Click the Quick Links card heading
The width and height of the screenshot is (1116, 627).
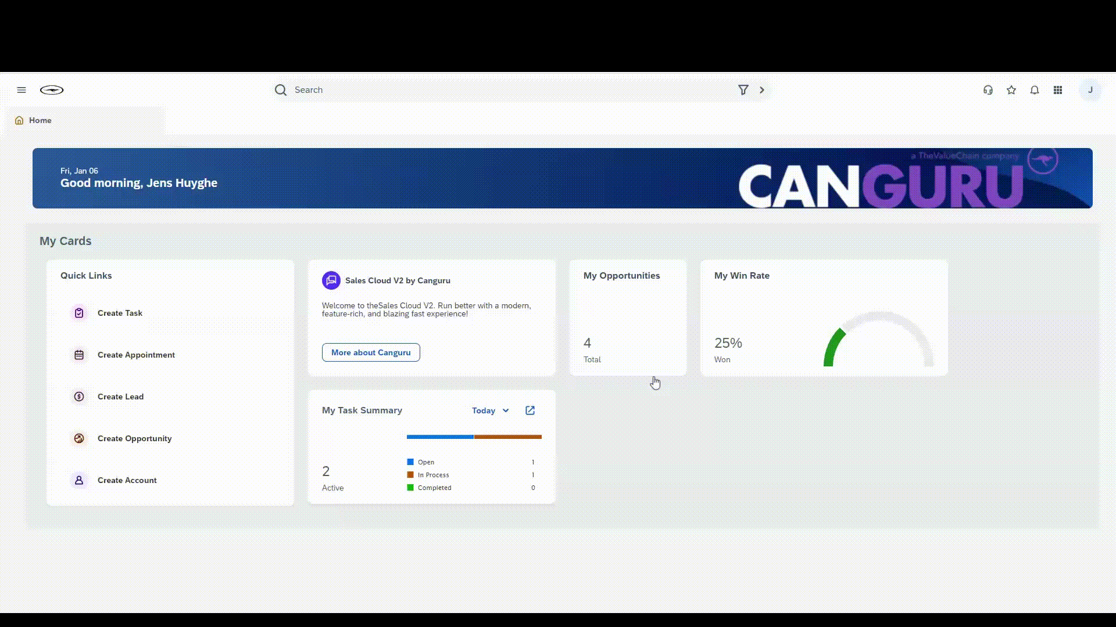point(86,276)
